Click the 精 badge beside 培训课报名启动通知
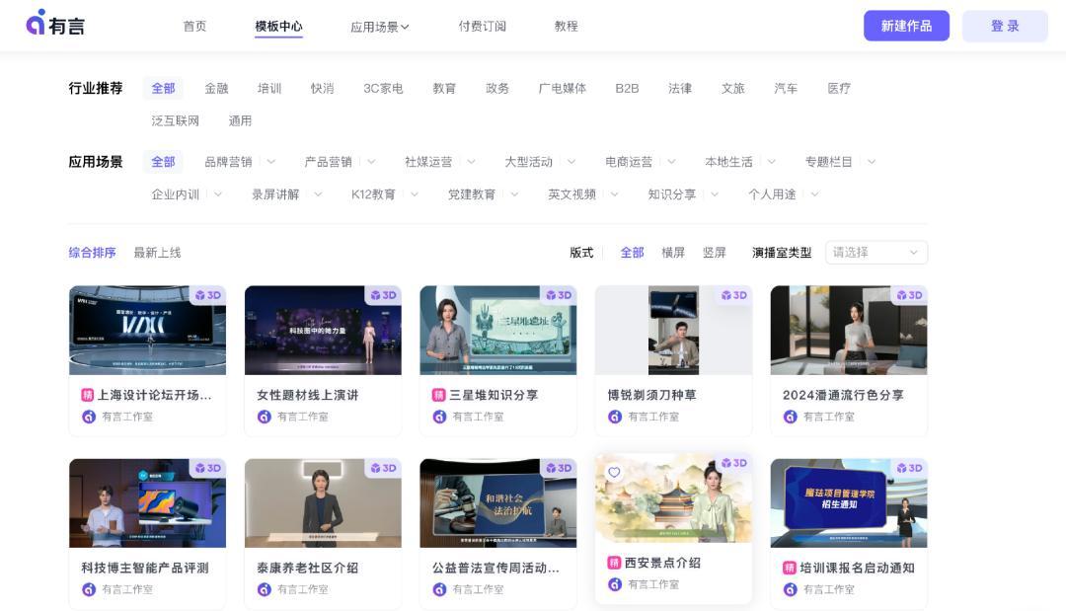 (x=790, y=568)
